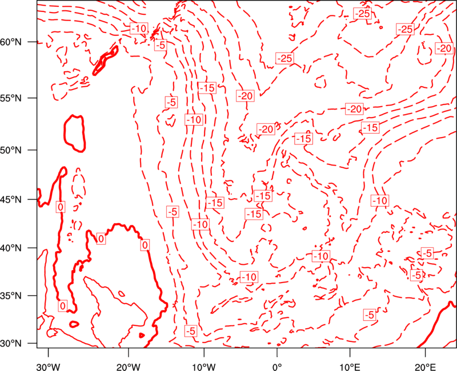457x371 pixels.
Task: Click the 30°N latitude axis label
Action: 11,344
